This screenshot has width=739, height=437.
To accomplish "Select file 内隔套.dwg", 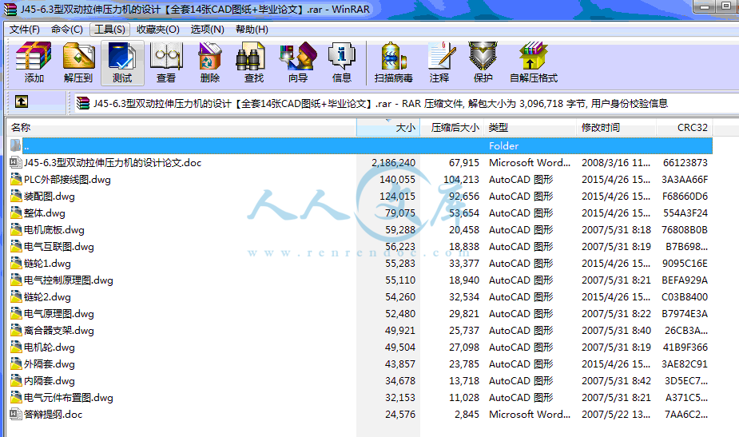I will tap(50, 381).
